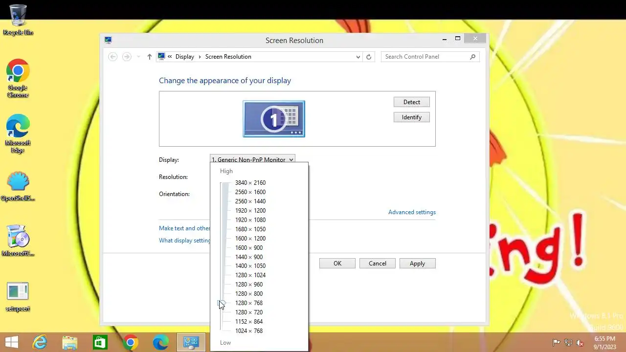Open Microsoft Edge desktop shortcut
626x352 pixels.
click(x=18, y=133)
